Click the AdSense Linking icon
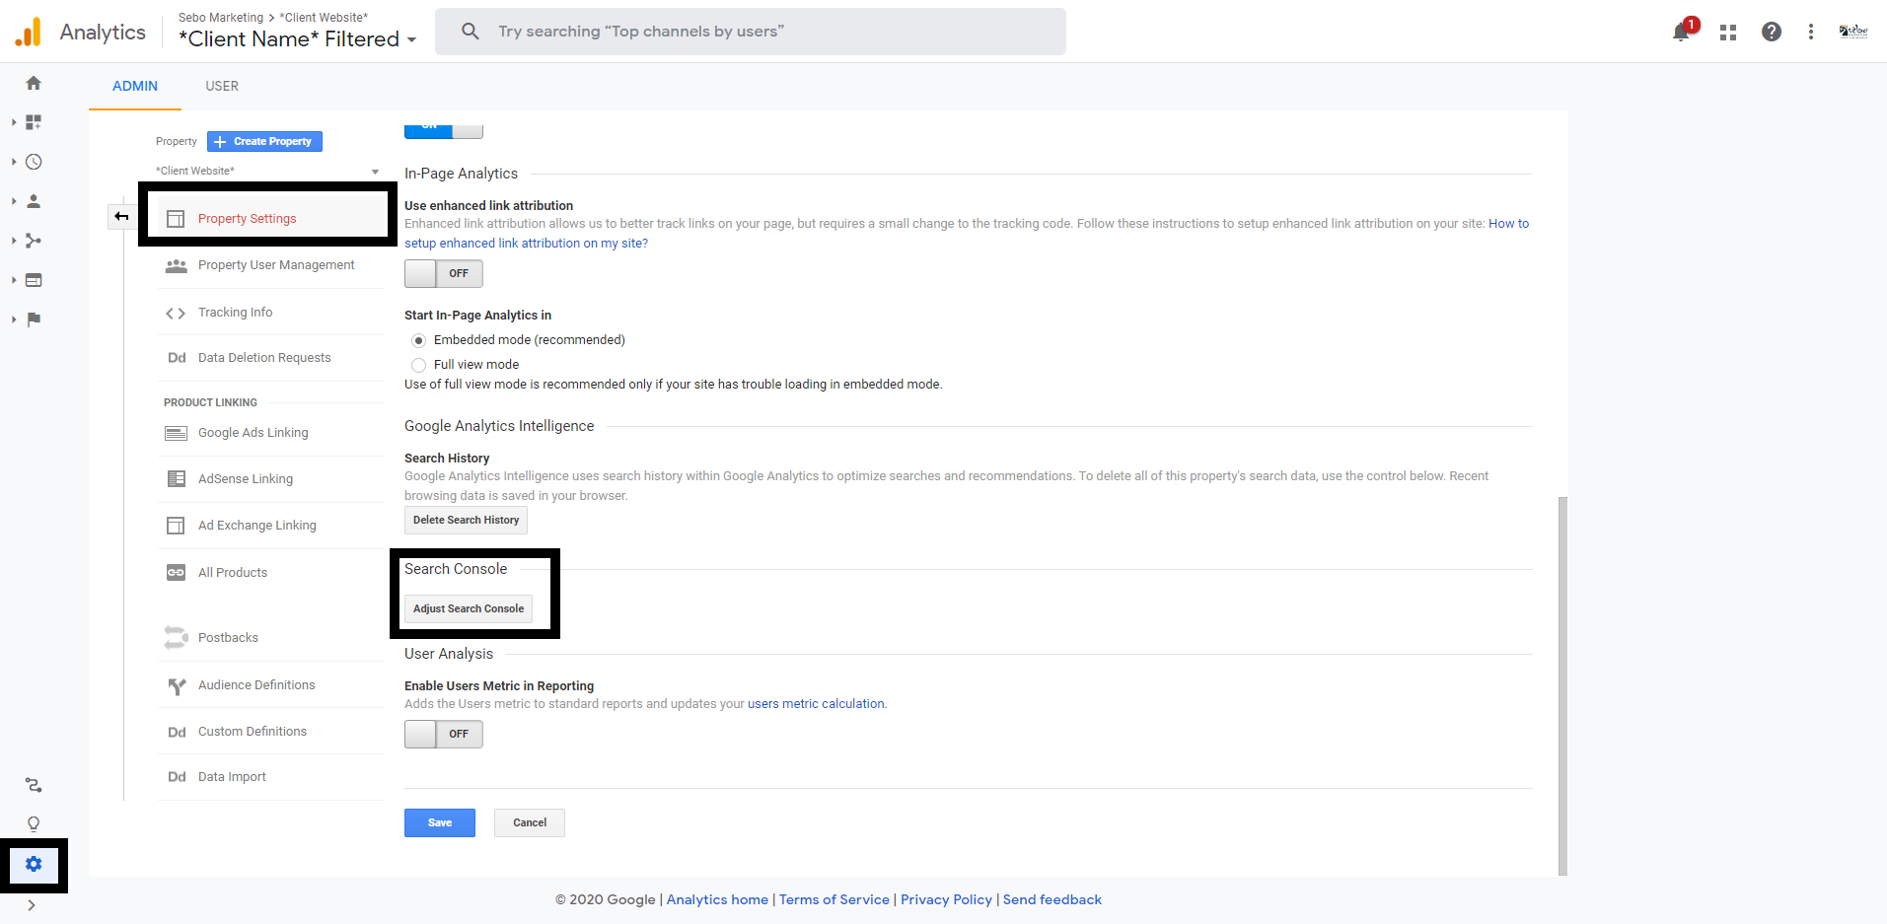The image size is (1887, 924). [176, 479]
